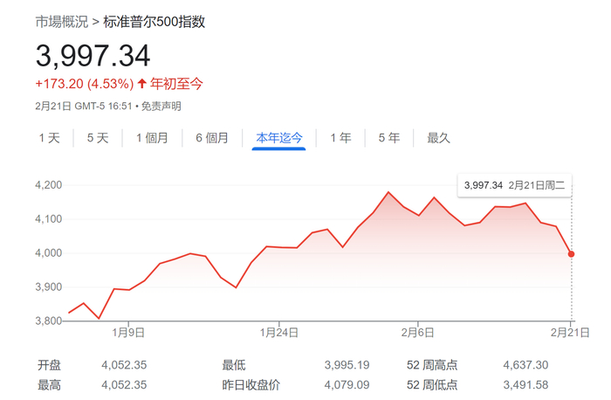Viewport: 611px width, 400px height.
Task: Switch to the 1 個月 tab
Action: (x=152, y=138)
